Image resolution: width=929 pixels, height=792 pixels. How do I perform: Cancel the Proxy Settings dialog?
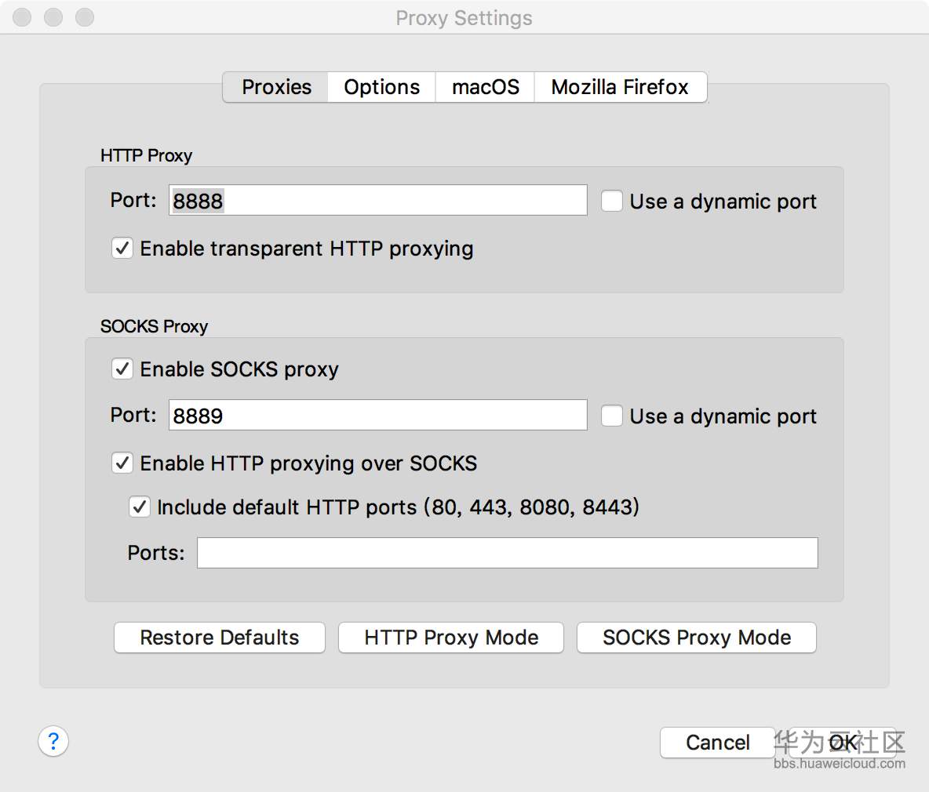coord(717,743)
